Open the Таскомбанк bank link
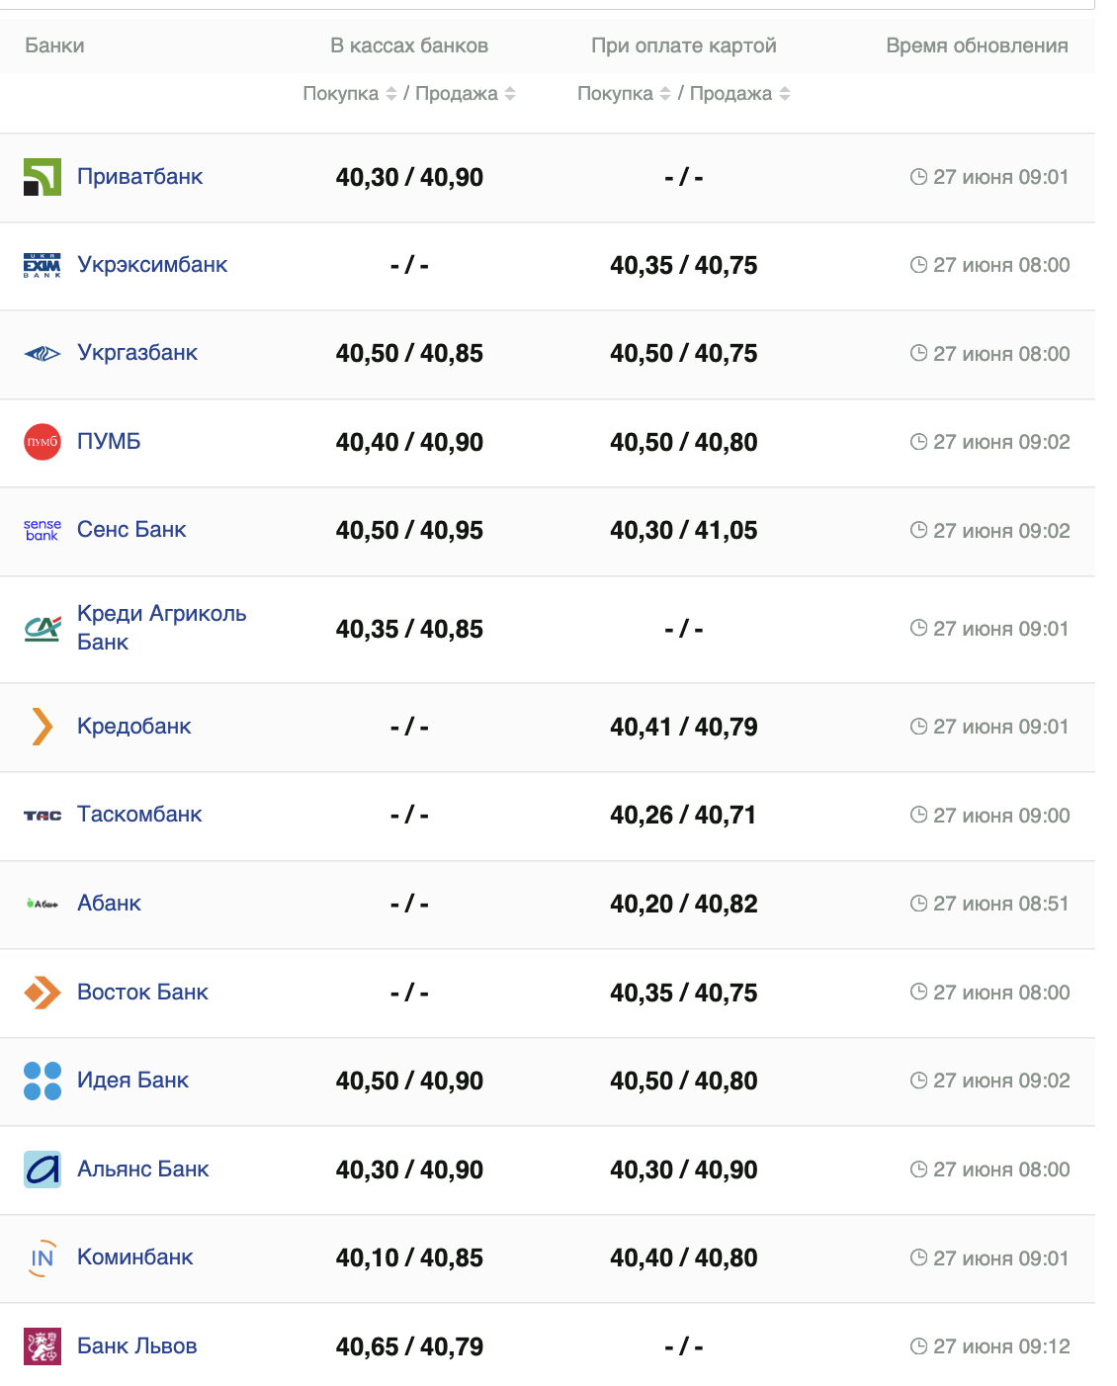This screenshot has width=1117, height=1386. pyautogui.click(x=139, y=815)
